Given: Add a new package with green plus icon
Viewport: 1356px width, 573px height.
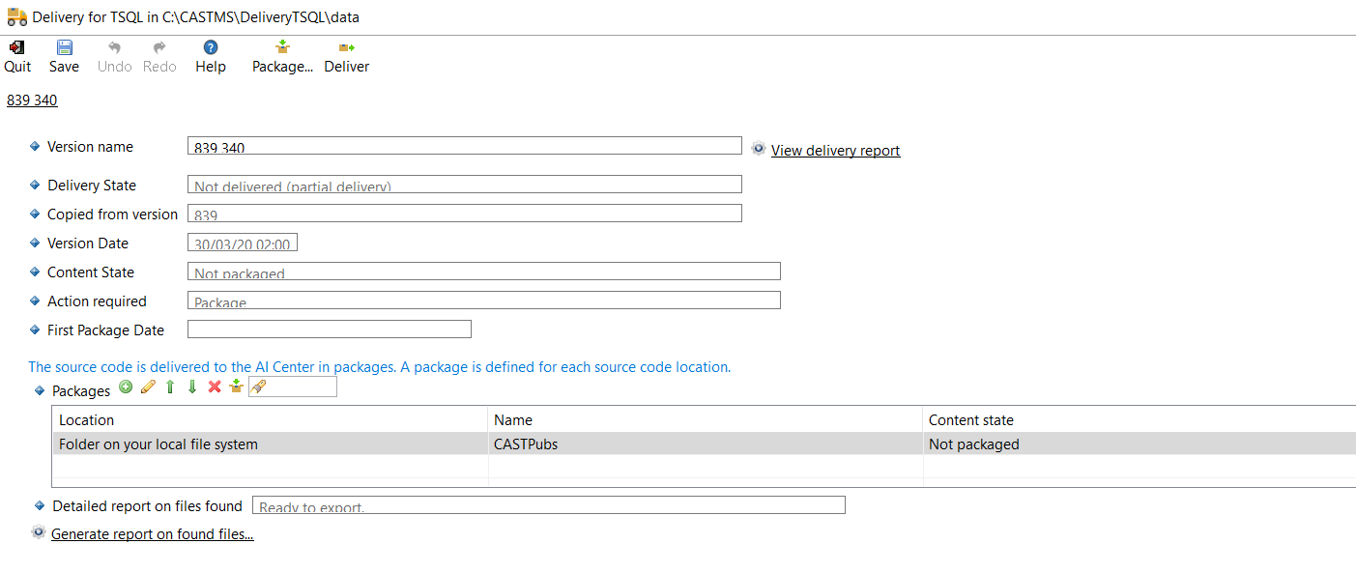Looking at the screenshot, I should (x=126, y=387).
